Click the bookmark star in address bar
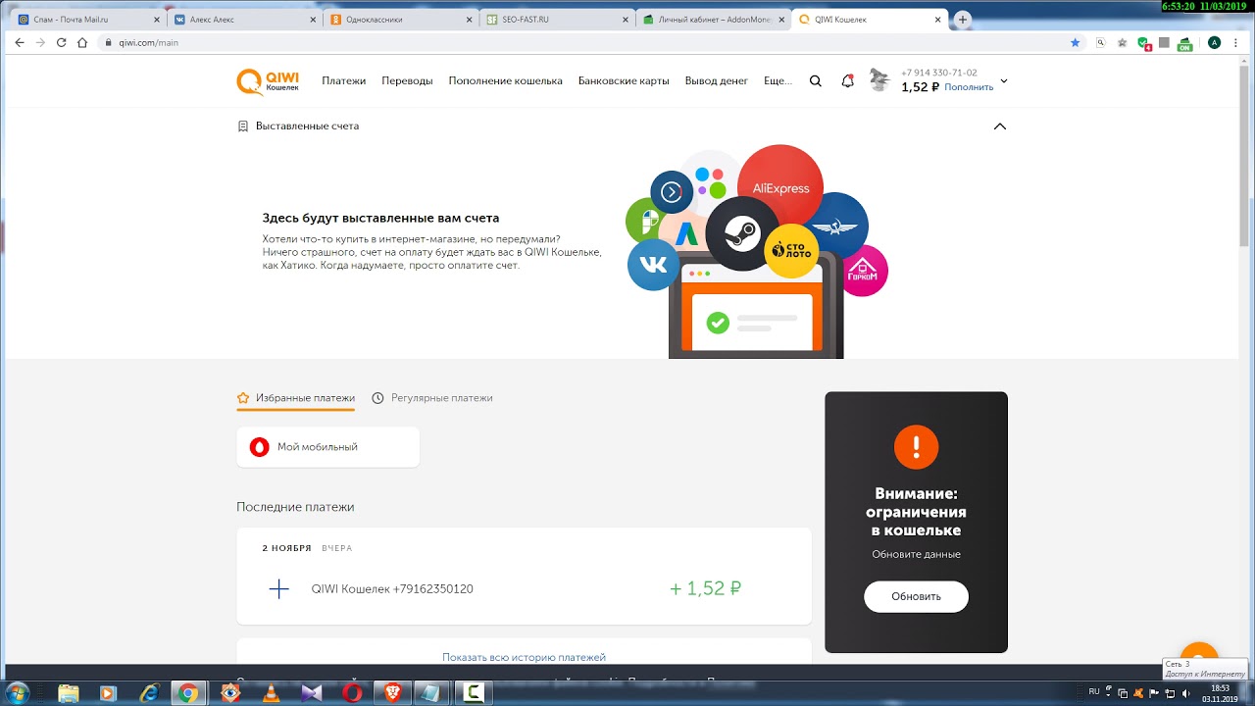The image size is (1255, 706). (x=1075, y=42)
